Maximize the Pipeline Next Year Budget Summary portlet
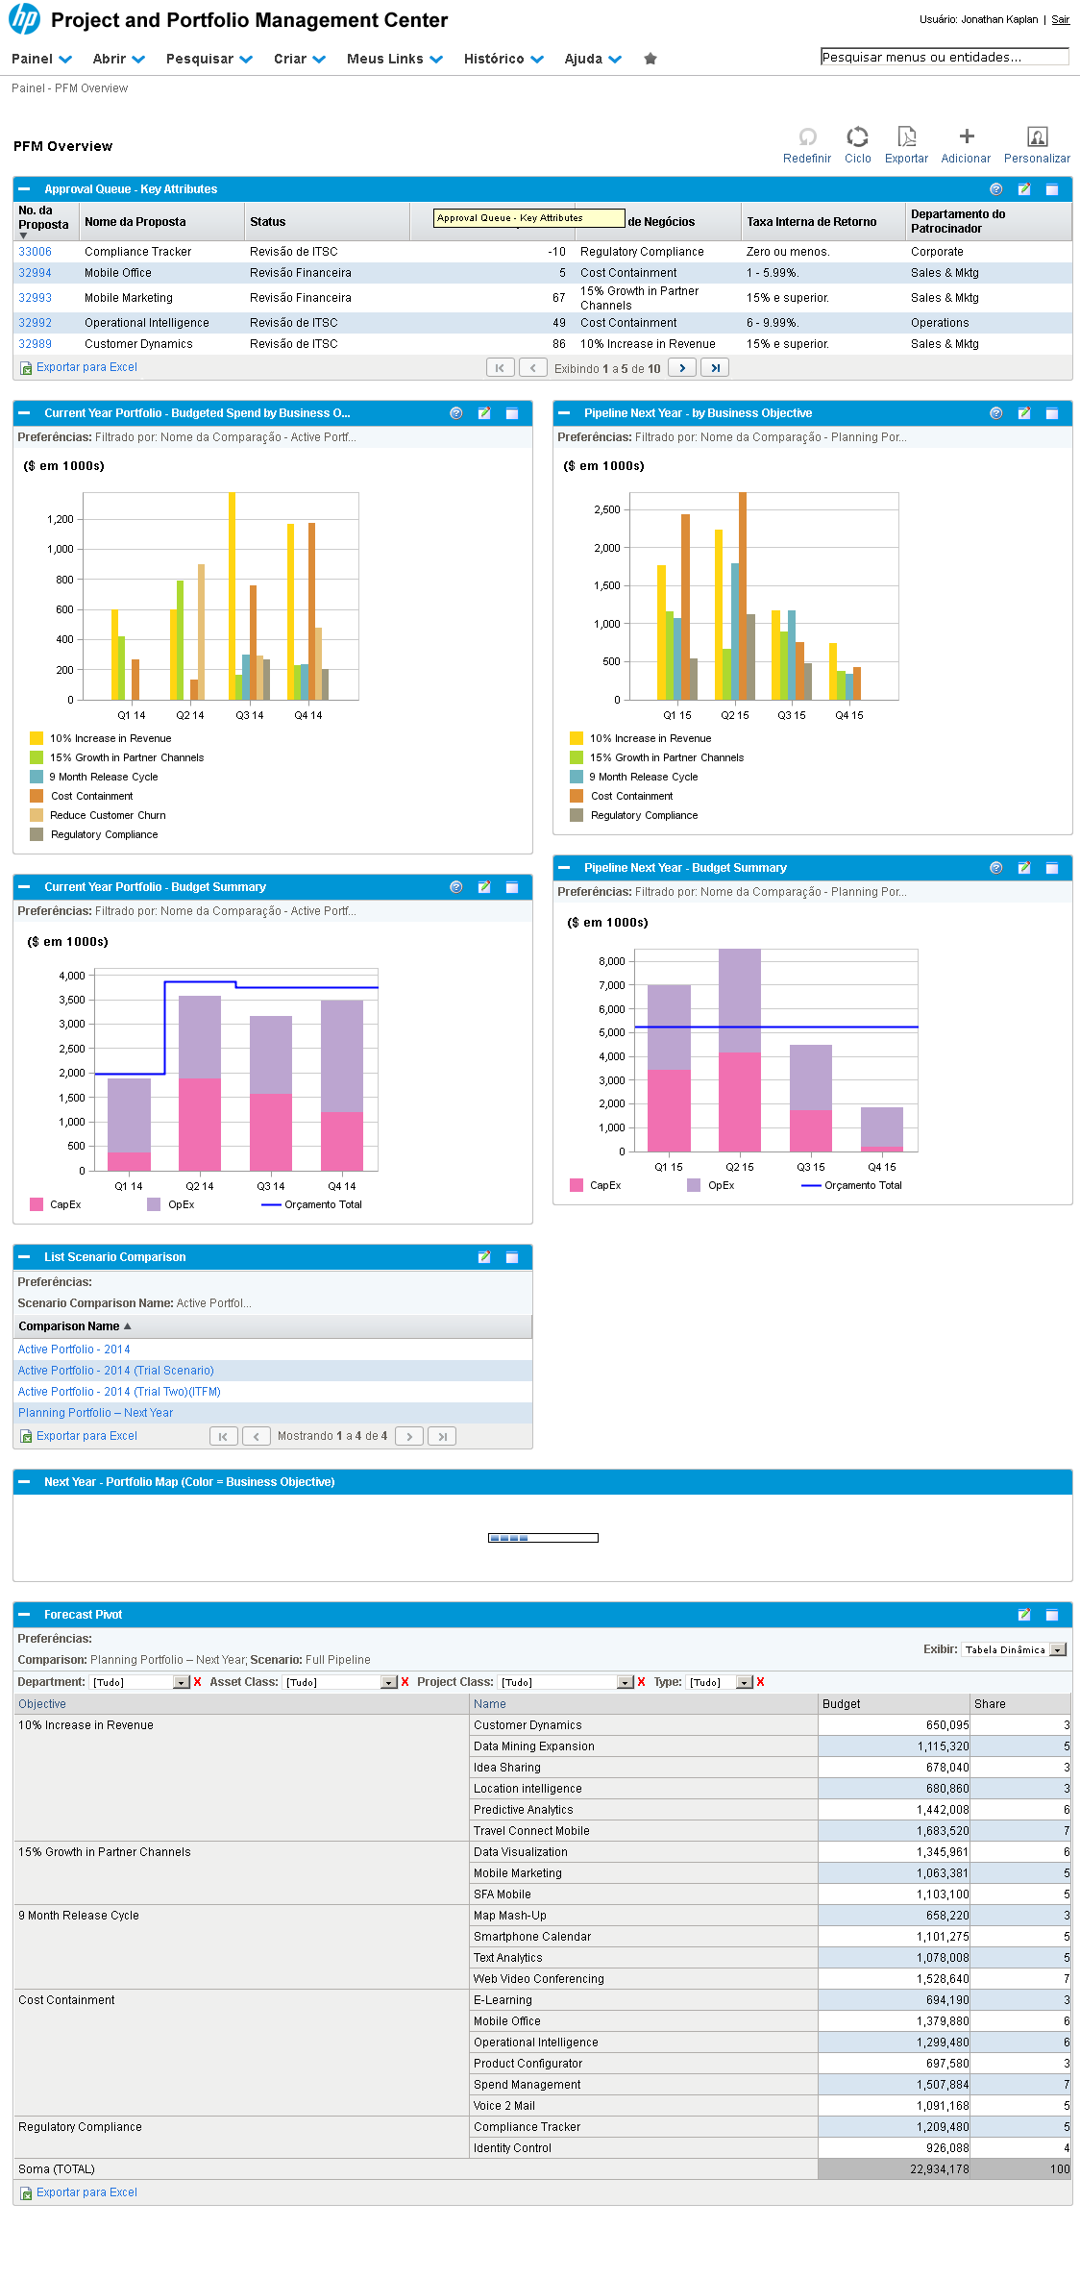Screen dimensions: 1080x2278 pos(1052,868)
